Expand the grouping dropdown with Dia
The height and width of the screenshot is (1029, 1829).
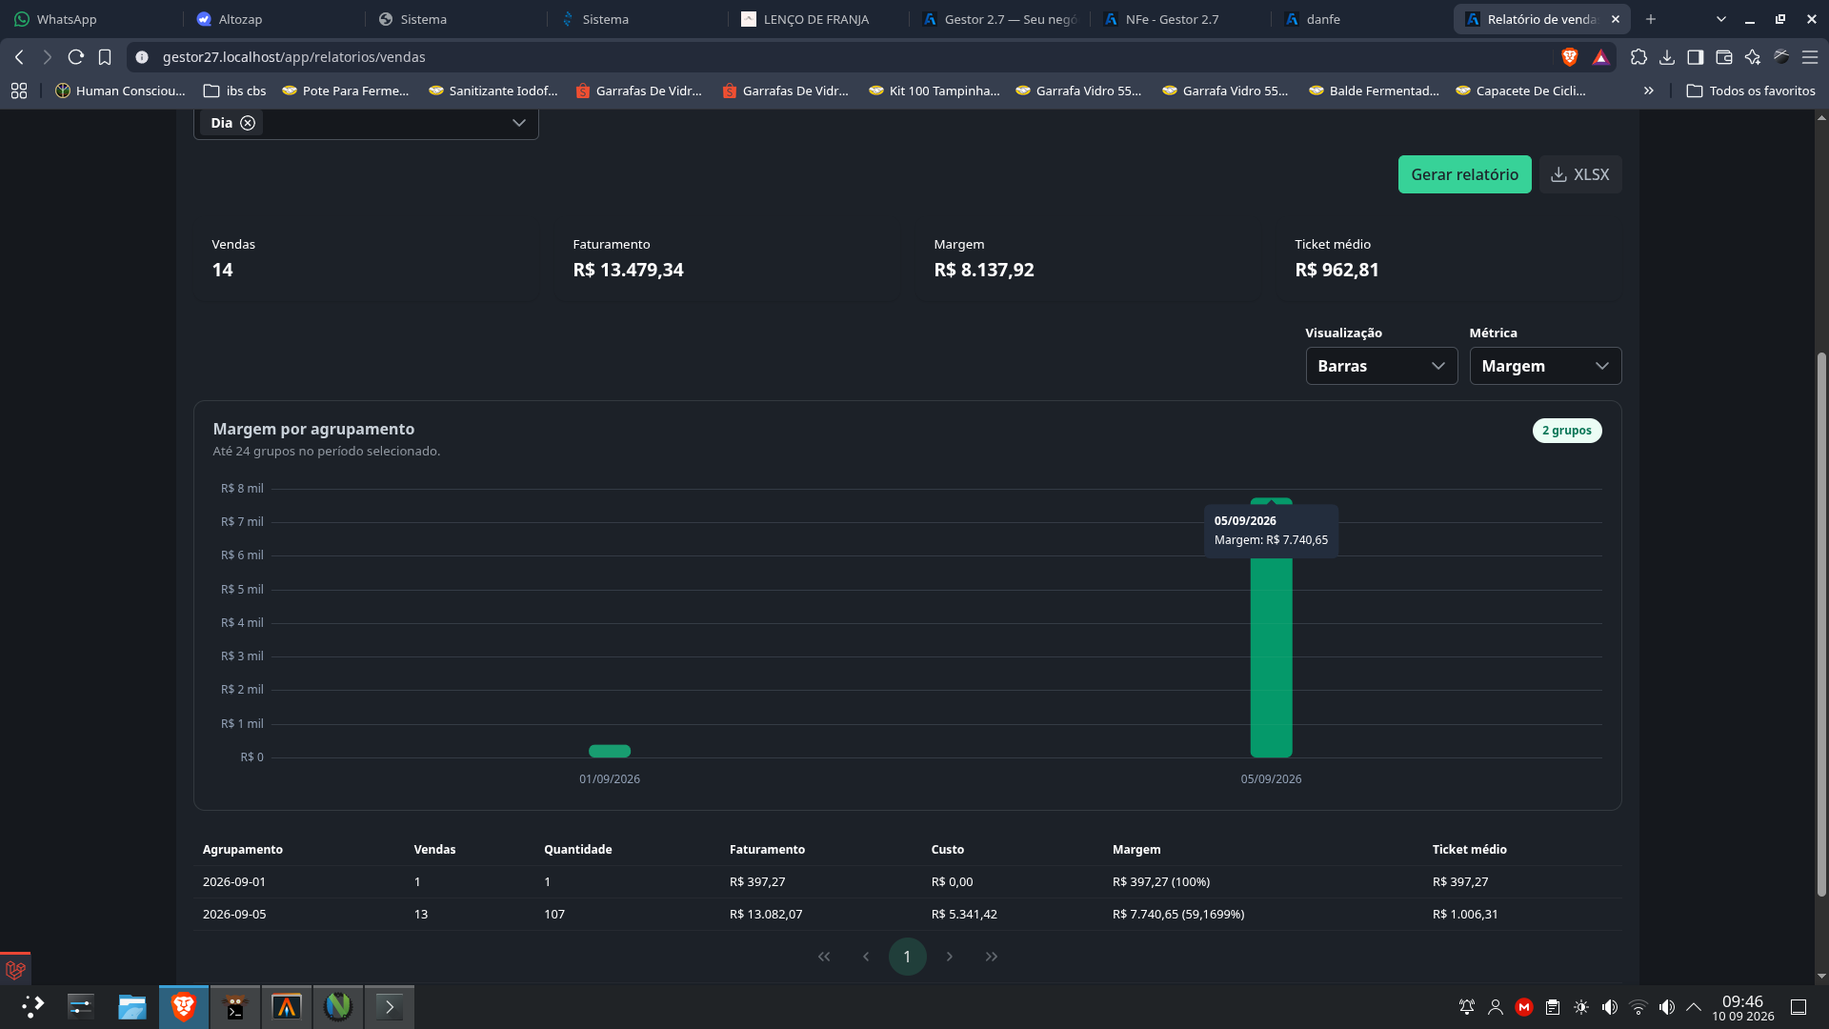518,123
